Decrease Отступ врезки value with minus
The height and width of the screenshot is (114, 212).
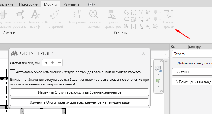(x=59, y=63)
